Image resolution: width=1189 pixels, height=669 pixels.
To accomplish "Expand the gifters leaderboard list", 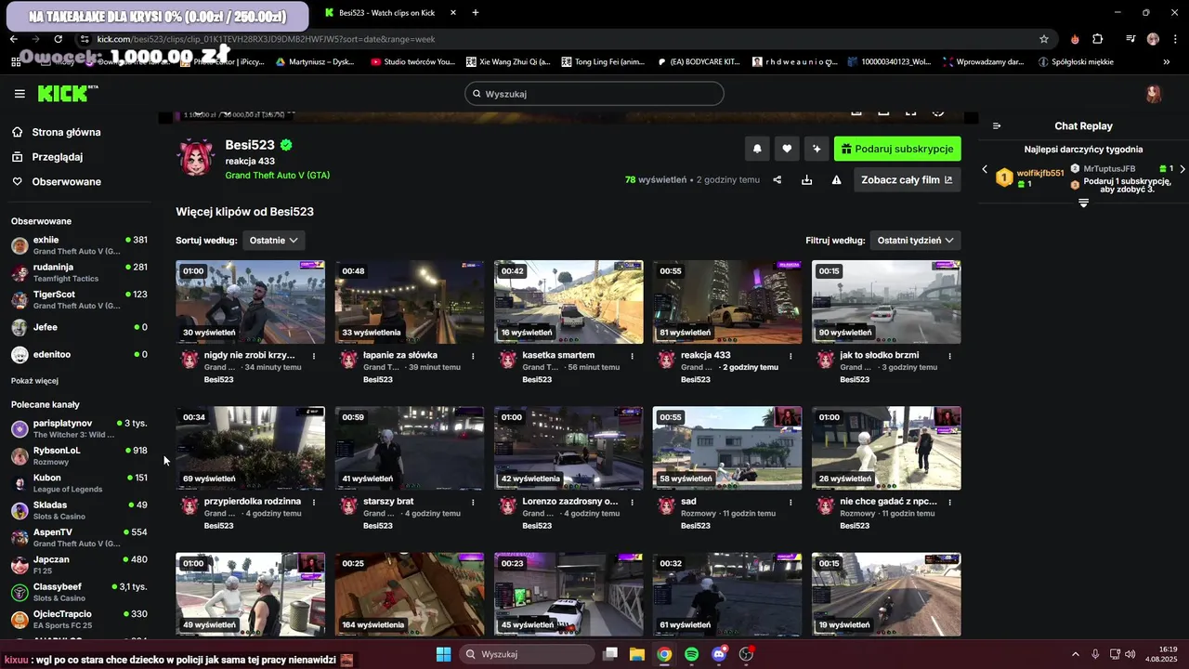I will 1083,203.
